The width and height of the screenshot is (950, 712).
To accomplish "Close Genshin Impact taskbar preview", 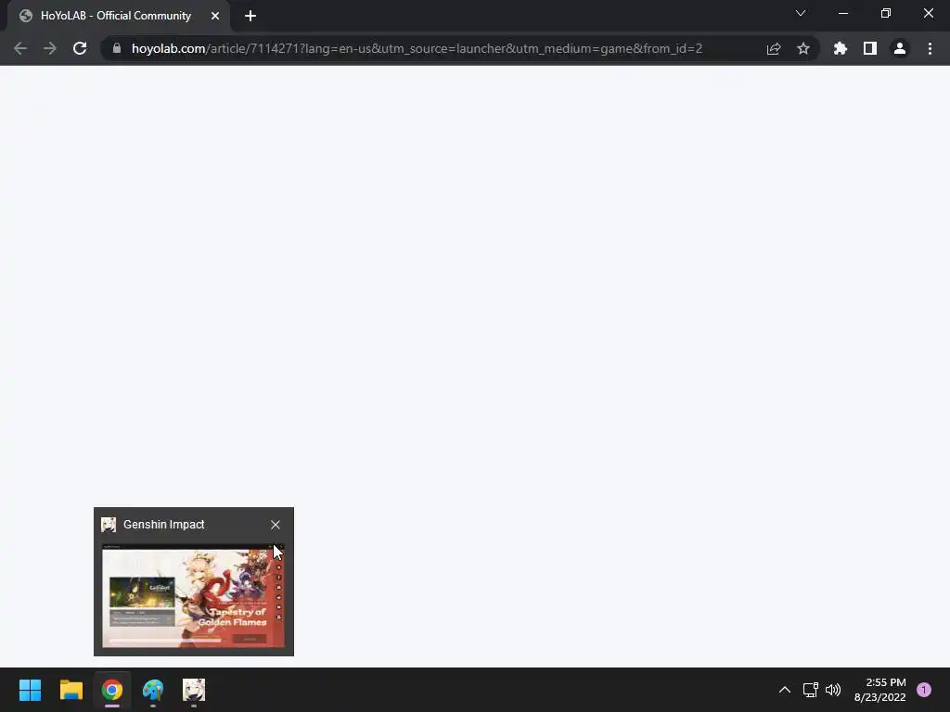I will click(275, 525).
